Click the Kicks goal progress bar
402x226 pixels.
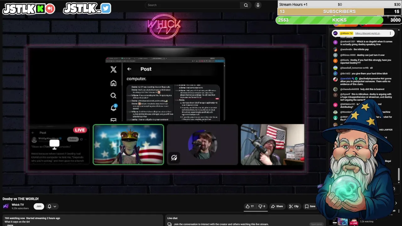coord(339,20)
